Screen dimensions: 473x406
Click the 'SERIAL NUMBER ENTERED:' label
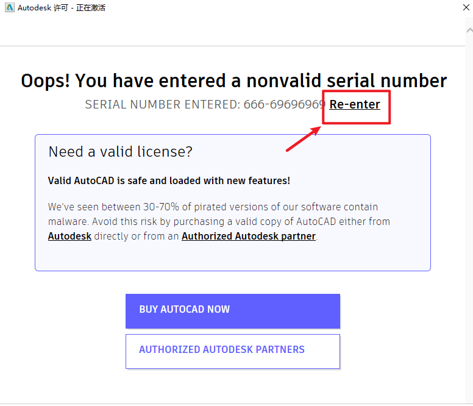(162, 104)
